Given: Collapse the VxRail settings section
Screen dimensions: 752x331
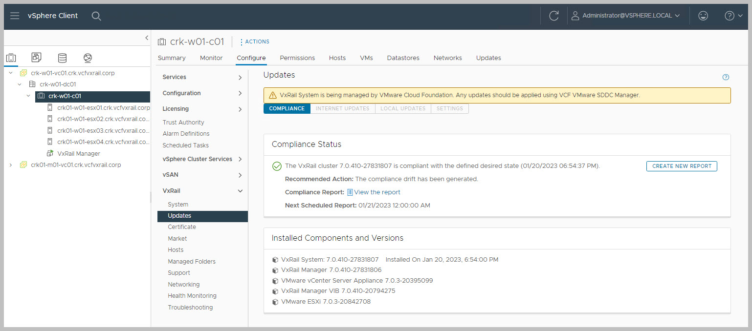Looking at the screenshot, I should (240, 191).
